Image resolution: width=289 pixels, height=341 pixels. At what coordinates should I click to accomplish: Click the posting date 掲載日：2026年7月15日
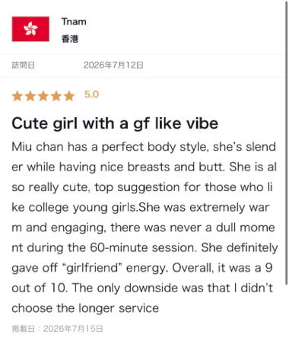pyautogui.click(x=57, y=329)
